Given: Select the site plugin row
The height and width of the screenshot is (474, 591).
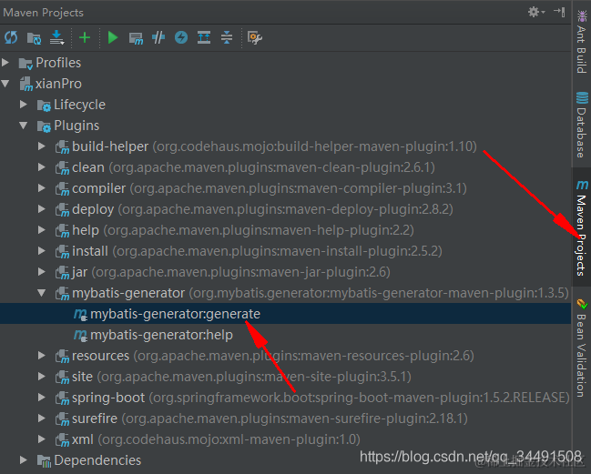Looking at the screenshot, I should click(285, 377).
